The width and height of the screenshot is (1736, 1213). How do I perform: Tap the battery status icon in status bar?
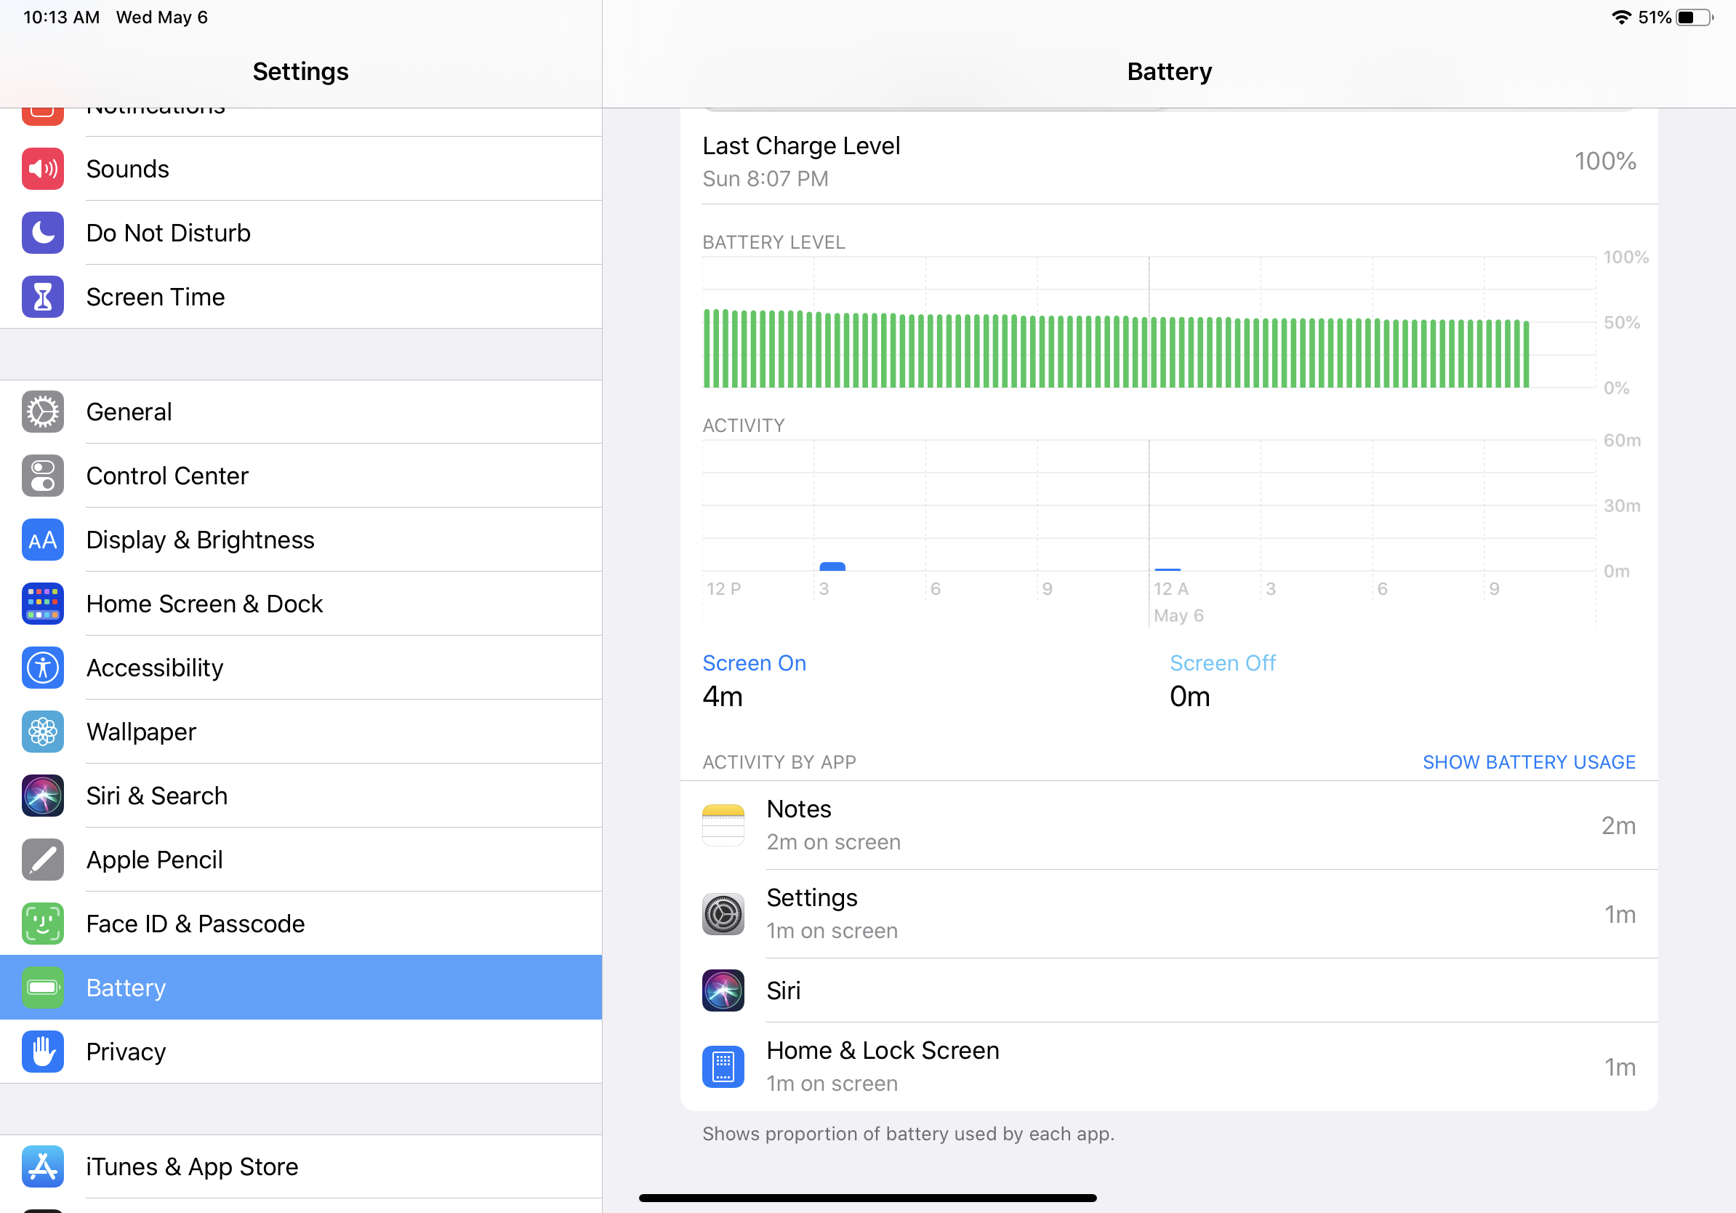1694,17
